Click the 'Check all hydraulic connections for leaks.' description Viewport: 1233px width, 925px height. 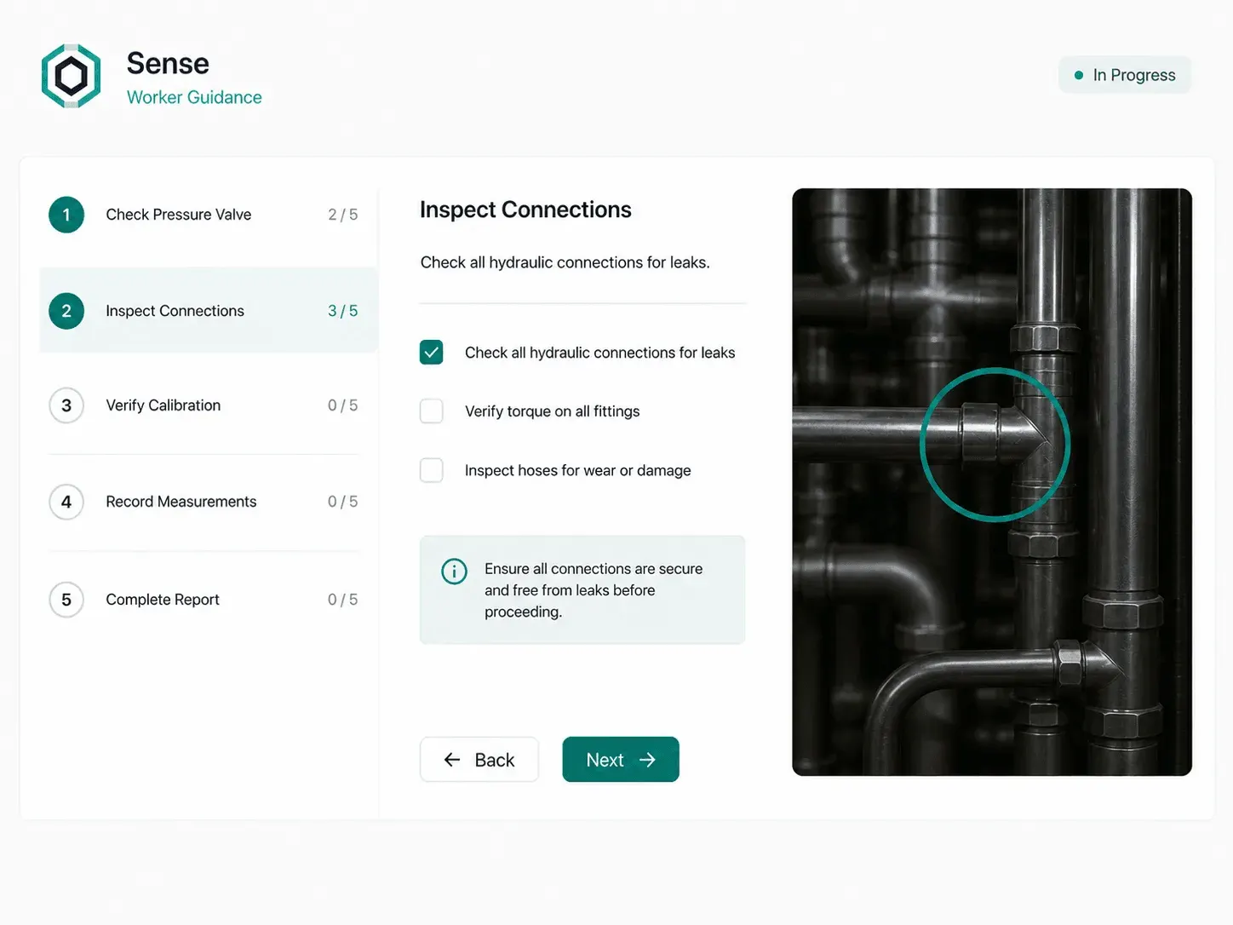[565, 262]
